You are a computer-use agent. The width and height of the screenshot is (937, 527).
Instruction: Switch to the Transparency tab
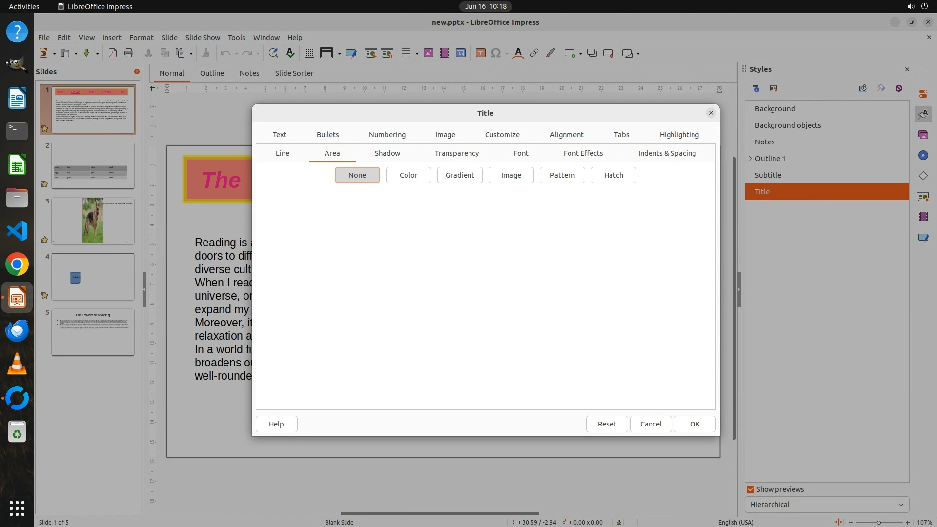(456, 153)
